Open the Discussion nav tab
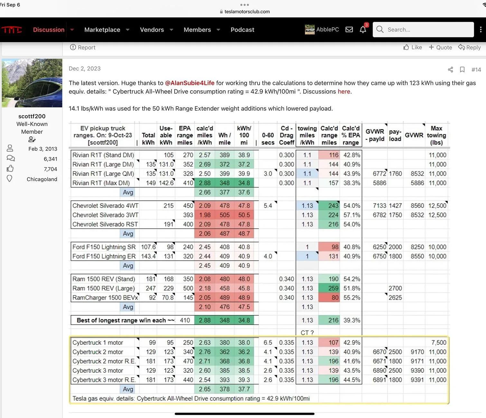486x418 pixels. tap(49, 30)
